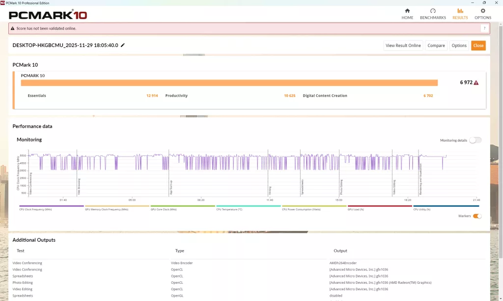
Task: Switch to the Results section
Action: click(460, 14)
